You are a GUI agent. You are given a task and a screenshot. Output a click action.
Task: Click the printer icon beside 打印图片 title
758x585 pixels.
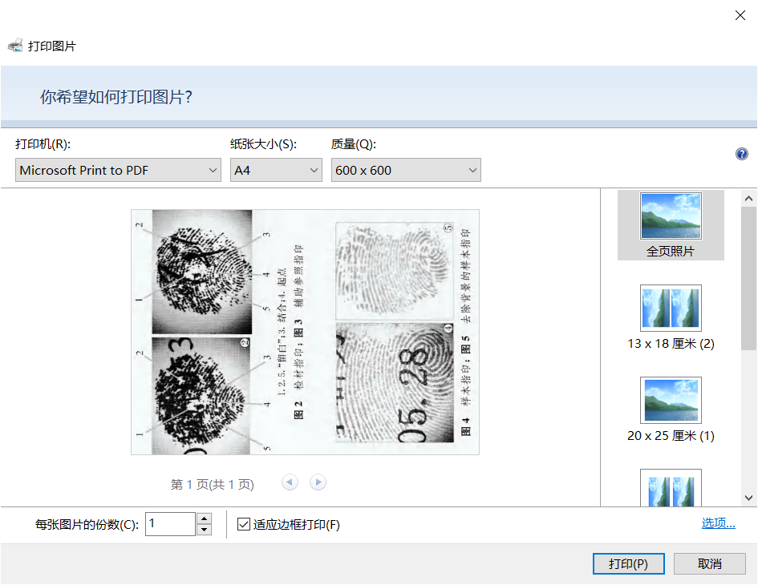coord(16,45)
